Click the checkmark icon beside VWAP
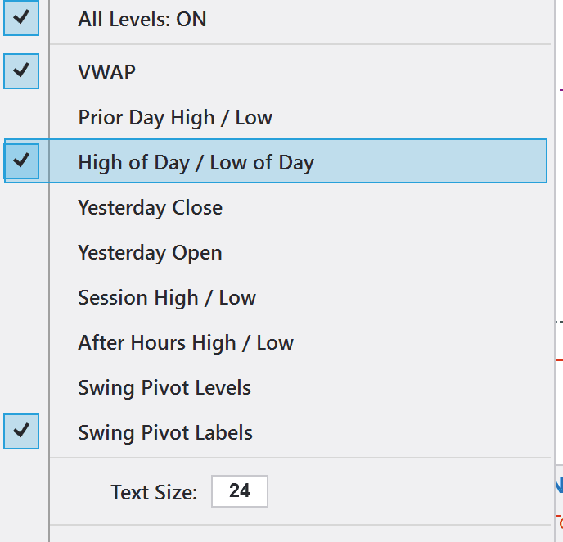Image resolution: width=563 pixels, height=542 pixels. [21, 71]
